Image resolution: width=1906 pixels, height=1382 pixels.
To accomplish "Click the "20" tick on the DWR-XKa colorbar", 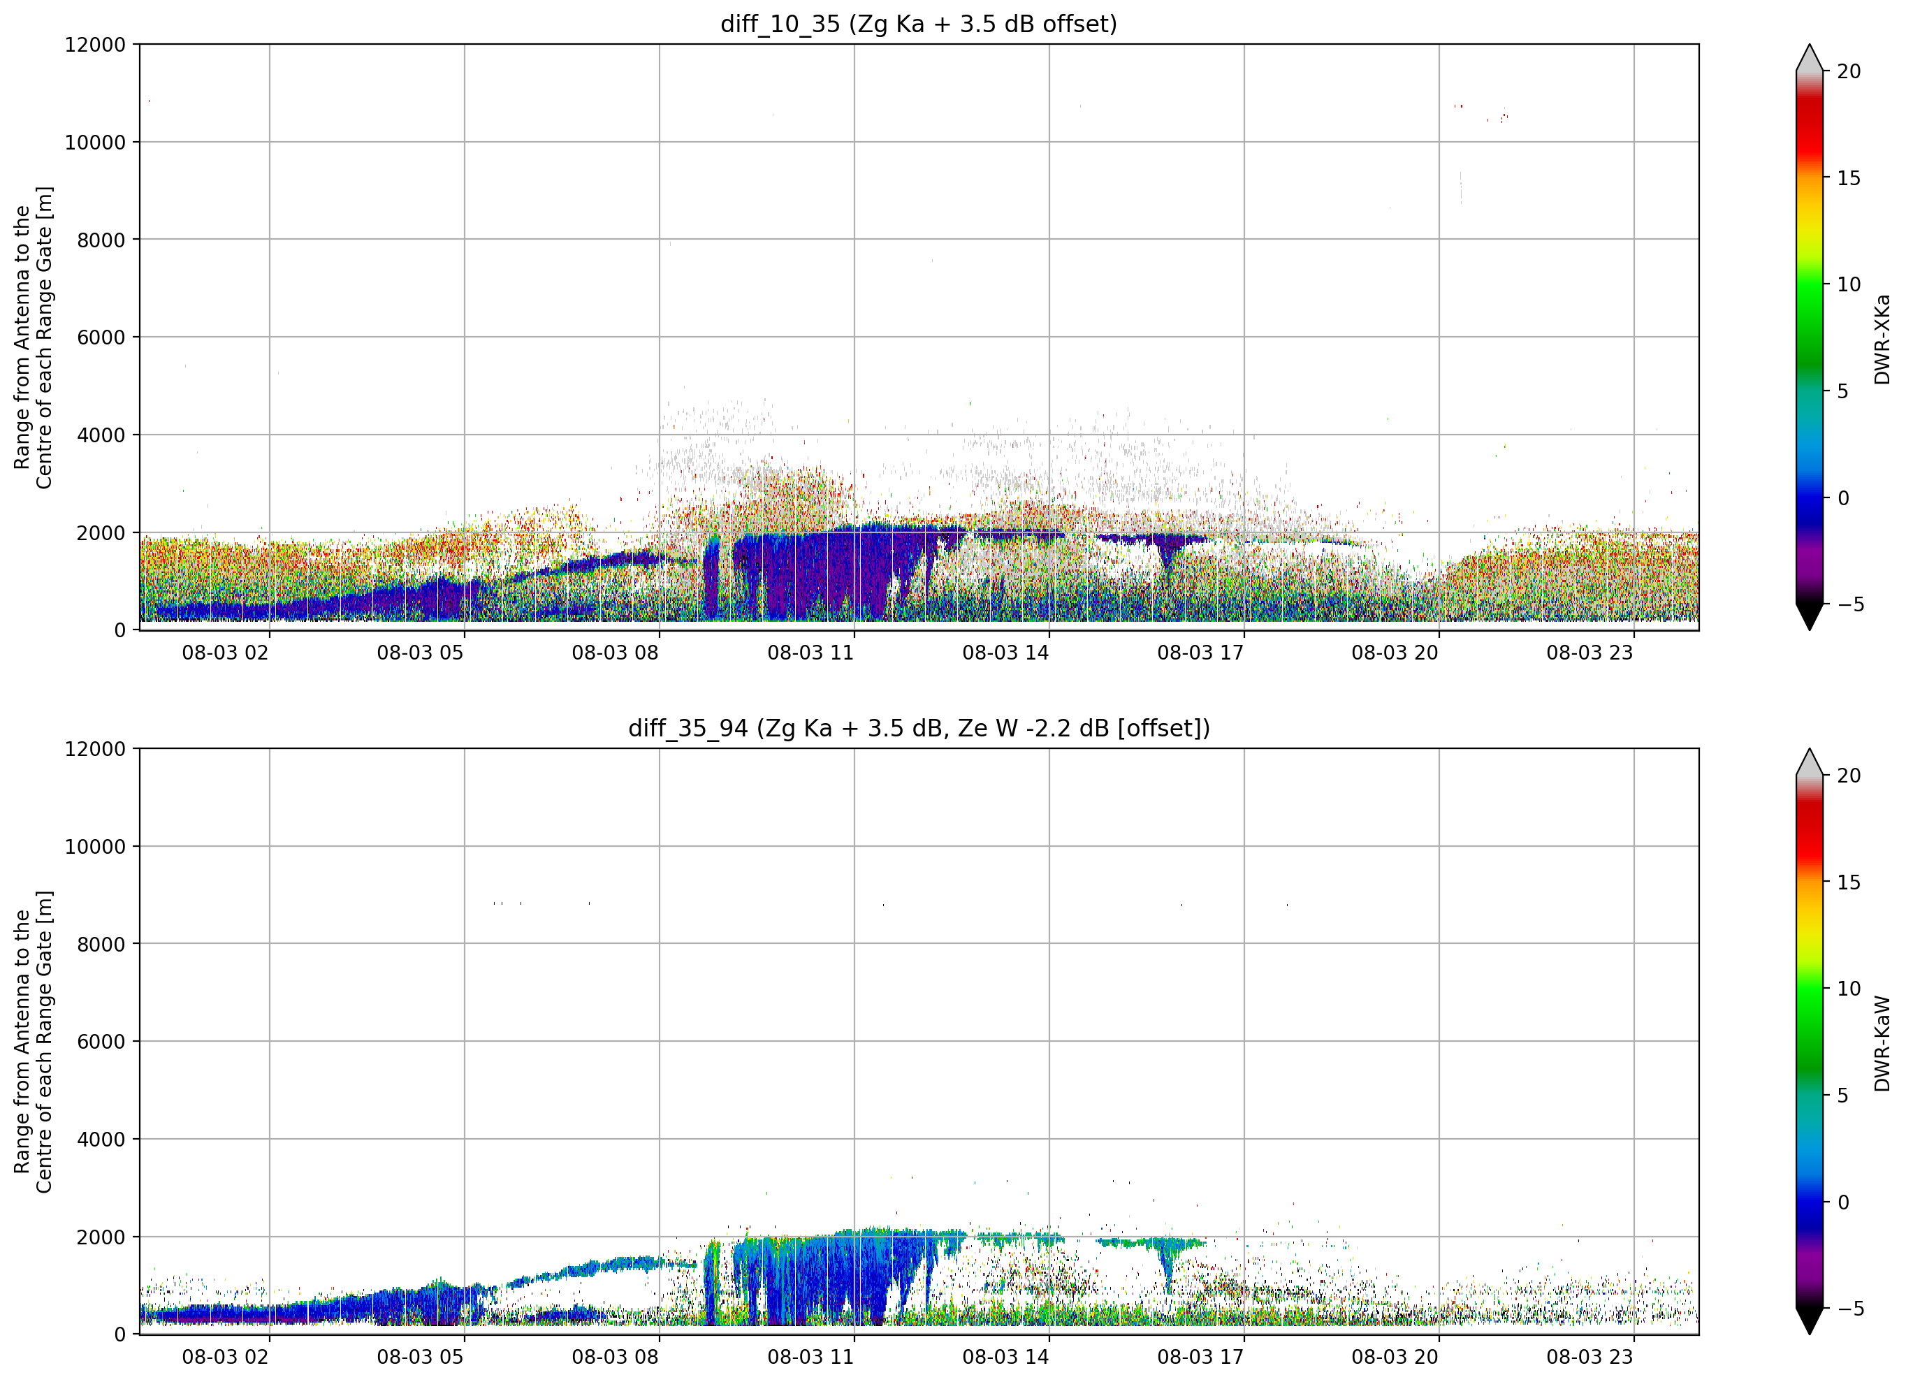I will click(x=1849, y=72).
